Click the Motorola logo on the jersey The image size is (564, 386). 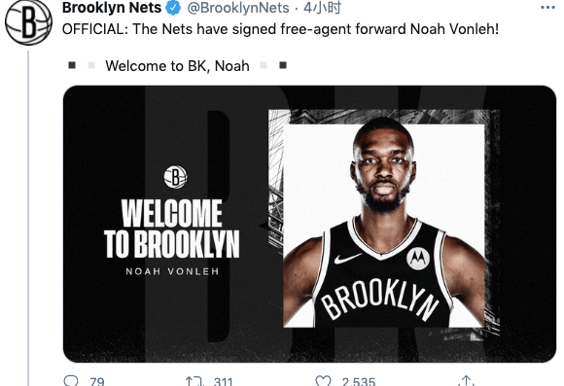[x=418, y=258]
